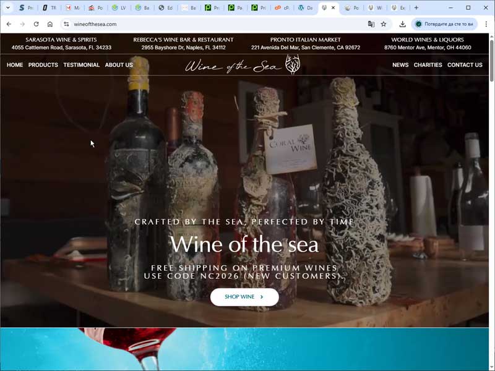This screenshot has height=371, width=495.
Task: Click the site information icon in address bar
Action: [x=66, y=24]
